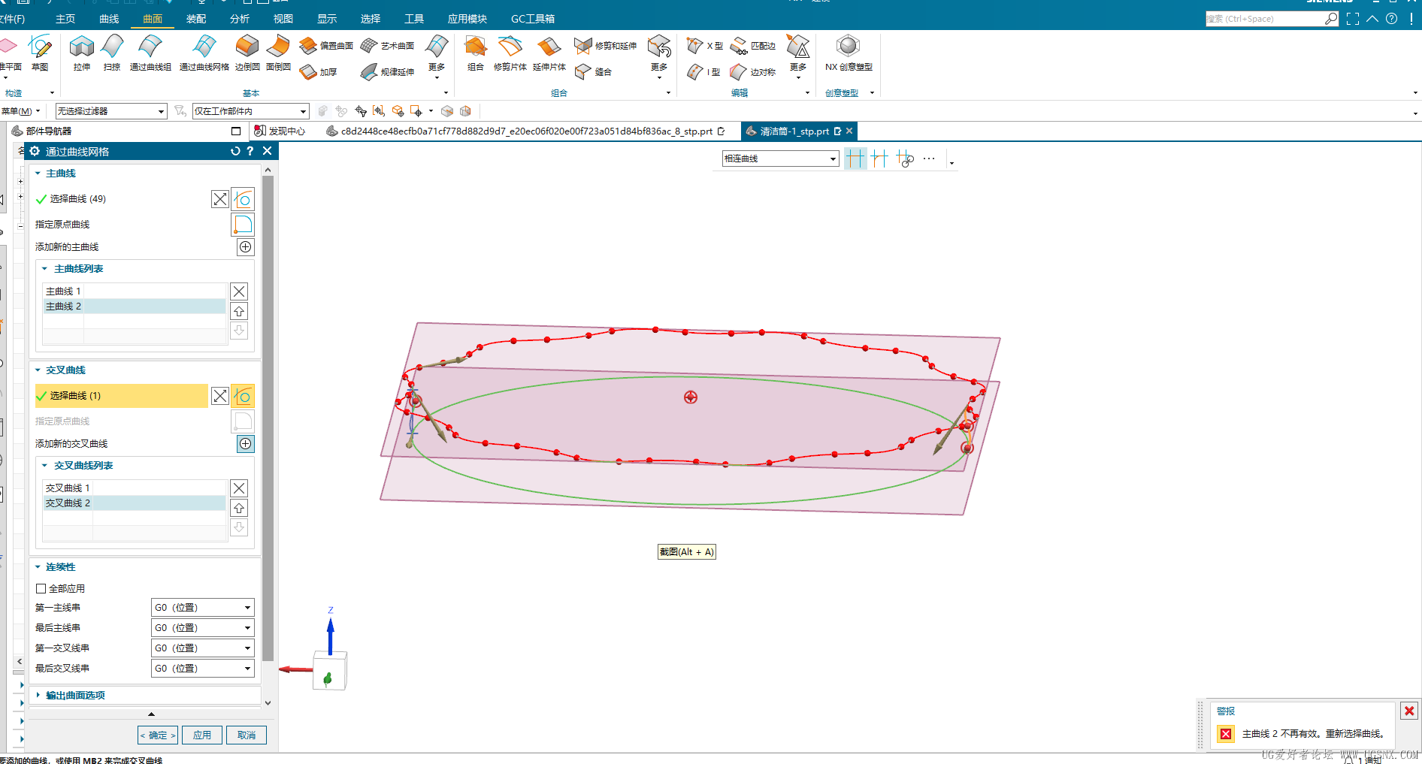Open the I 型 I-form tool

(x=703, y=72)
